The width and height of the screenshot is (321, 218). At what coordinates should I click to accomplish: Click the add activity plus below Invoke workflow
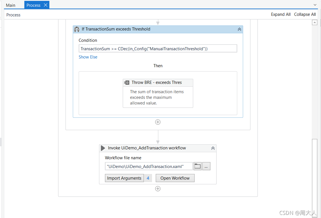(x=158, y=189)
